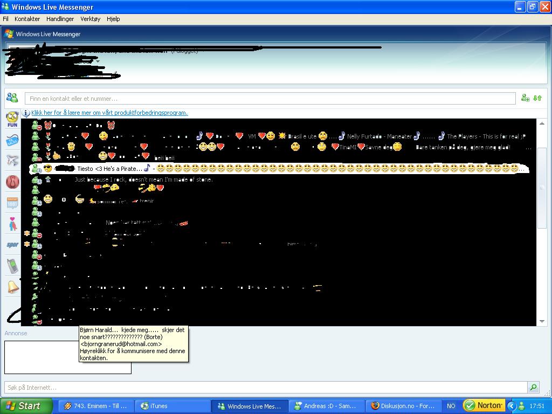
Task: Click the Messenger status icon in system tray
Action: (x=522, y=406)
